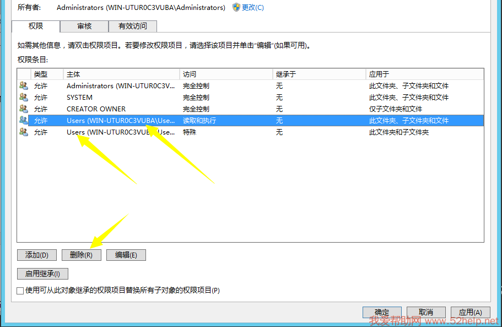Sort by the 主体 column header
502x327 pixels.
[121, 74]
